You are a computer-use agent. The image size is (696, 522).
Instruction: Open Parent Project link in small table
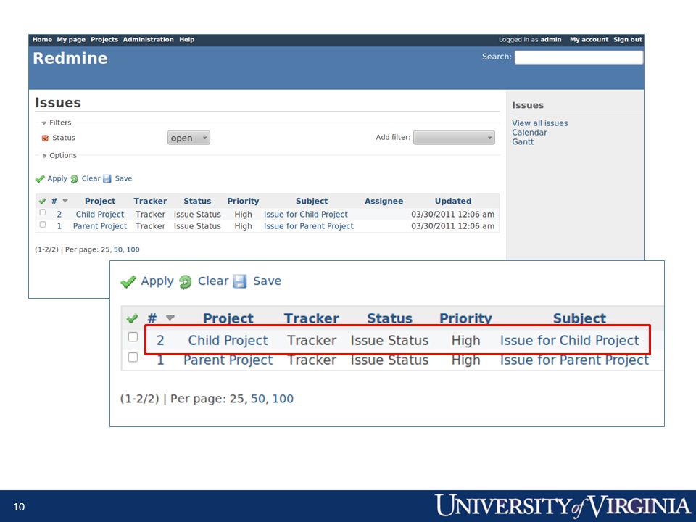[x=100, y=226]
